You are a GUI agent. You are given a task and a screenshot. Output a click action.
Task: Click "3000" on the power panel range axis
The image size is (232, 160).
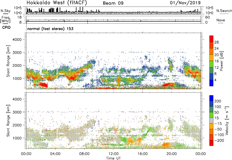tap(17, 53)
